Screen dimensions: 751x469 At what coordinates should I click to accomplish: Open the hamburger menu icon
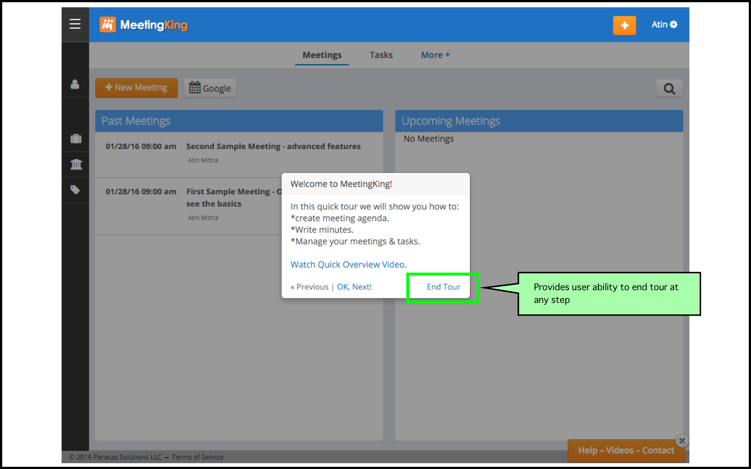pyautogui.click(x=75, y=24)
